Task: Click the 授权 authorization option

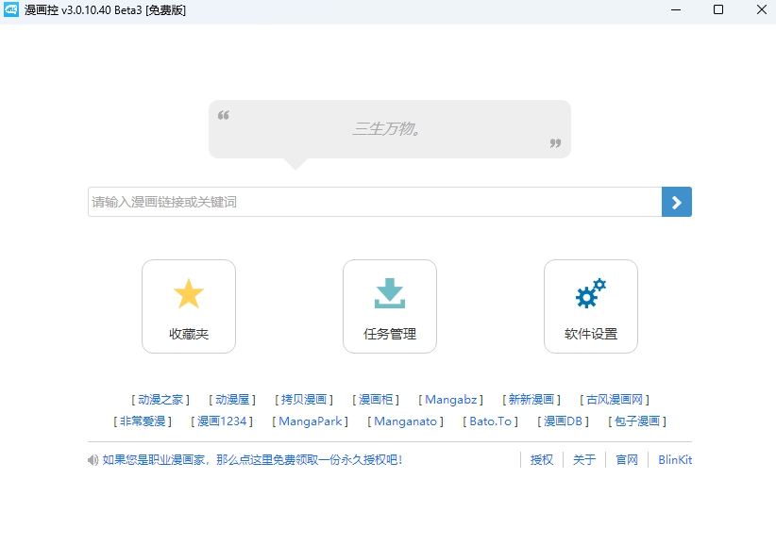Action: click(x=542, y=459)
